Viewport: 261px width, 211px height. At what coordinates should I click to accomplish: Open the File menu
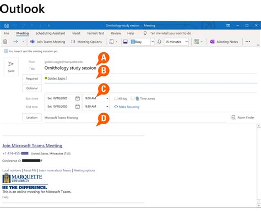pos(7,33)
